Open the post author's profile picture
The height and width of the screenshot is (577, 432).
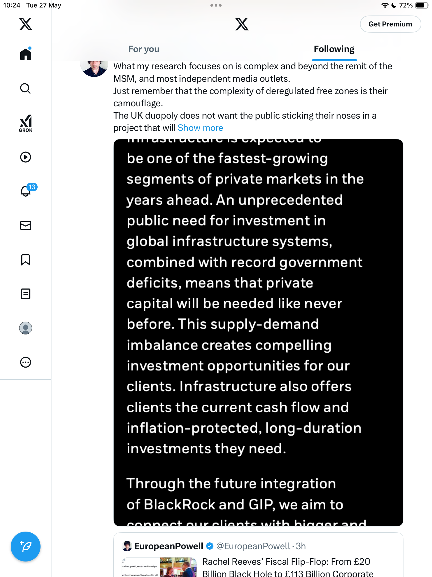94,68
